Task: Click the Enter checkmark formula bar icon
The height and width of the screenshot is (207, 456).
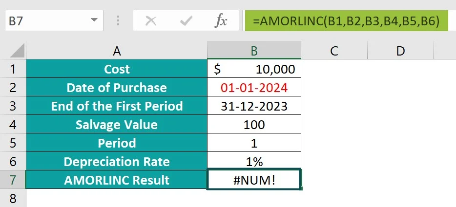Action: [x=186, y=21]
